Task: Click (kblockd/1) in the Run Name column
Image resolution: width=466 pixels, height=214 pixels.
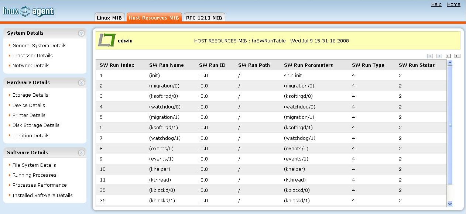Action: 162,201
